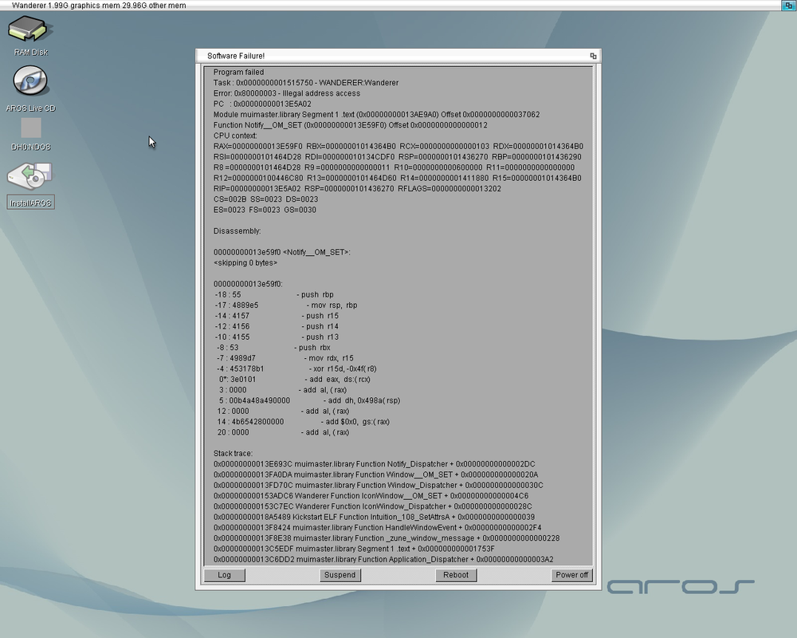Click the 'Error: 0x80000003 - Illegal address access' line
The width and height of the screenshot is (797, 638).
pyautogui.click(x=287, y=93)
